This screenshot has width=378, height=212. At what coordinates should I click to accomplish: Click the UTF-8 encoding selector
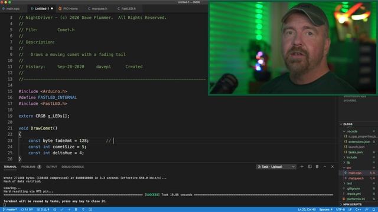[x=340, y=210]
